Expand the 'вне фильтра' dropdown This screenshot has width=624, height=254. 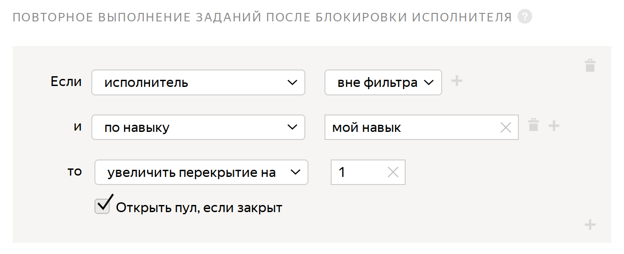[x=383, y=82]
